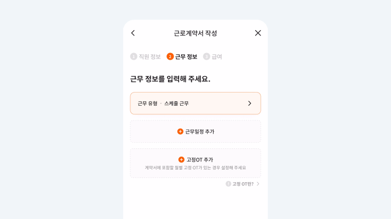Image resolution: width=391 pixels, height=219 pixels.
Task: Close the 근로계약서 작성 screen
Action: coord(258,33)
